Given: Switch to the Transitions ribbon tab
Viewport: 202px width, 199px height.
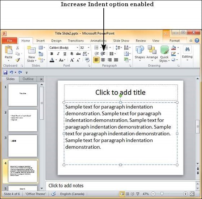Looking at the screenshot, I should click(x=76, y=41).
